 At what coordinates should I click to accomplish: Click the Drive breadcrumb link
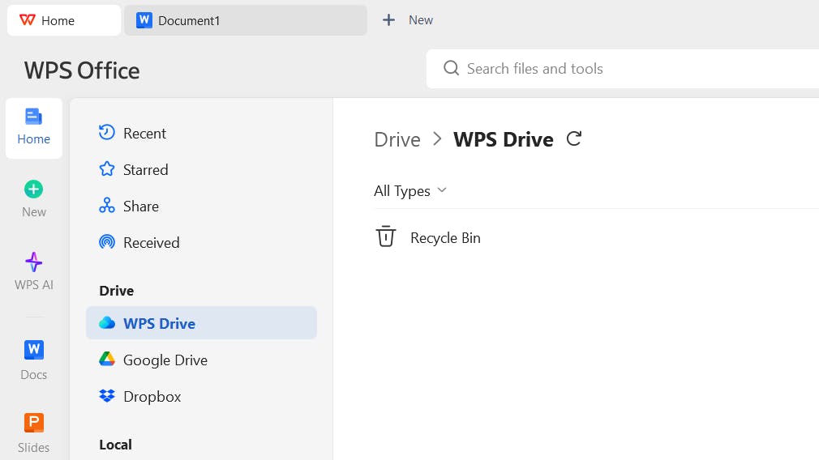(x=397, y=140)
